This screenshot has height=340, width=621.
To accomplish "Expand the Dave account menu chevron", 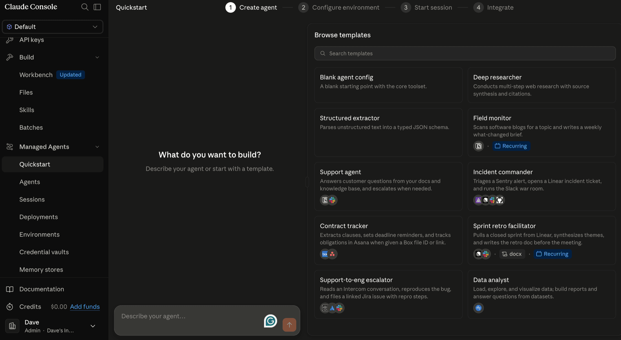I will point(93,326).
